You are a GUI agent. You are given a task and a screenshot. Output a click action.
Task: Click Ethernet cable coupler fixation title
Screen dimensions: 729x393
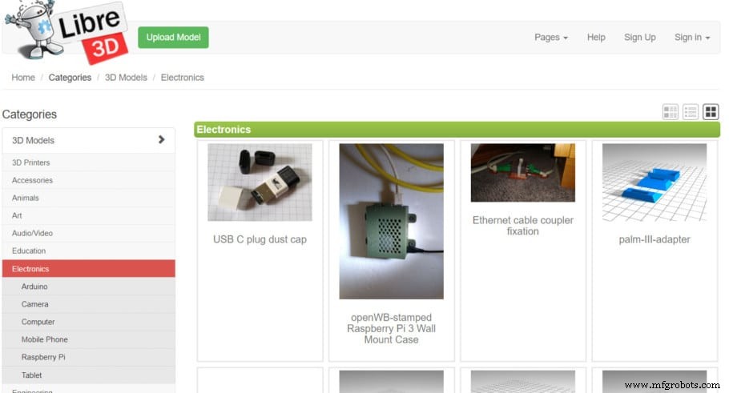[x=523, y=226]
